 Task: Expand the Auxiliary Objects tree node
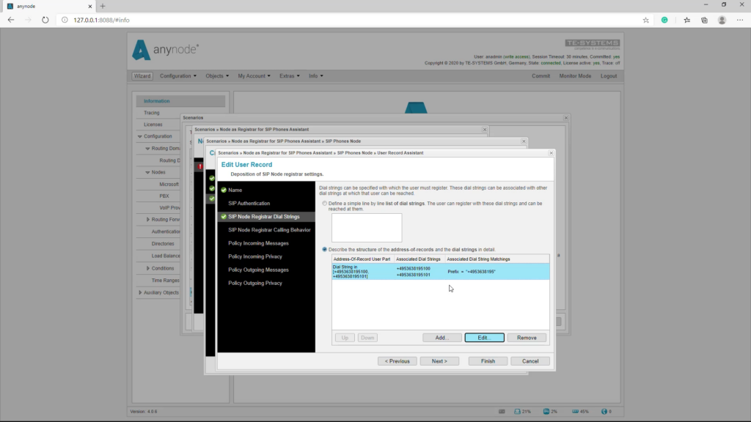140,293
